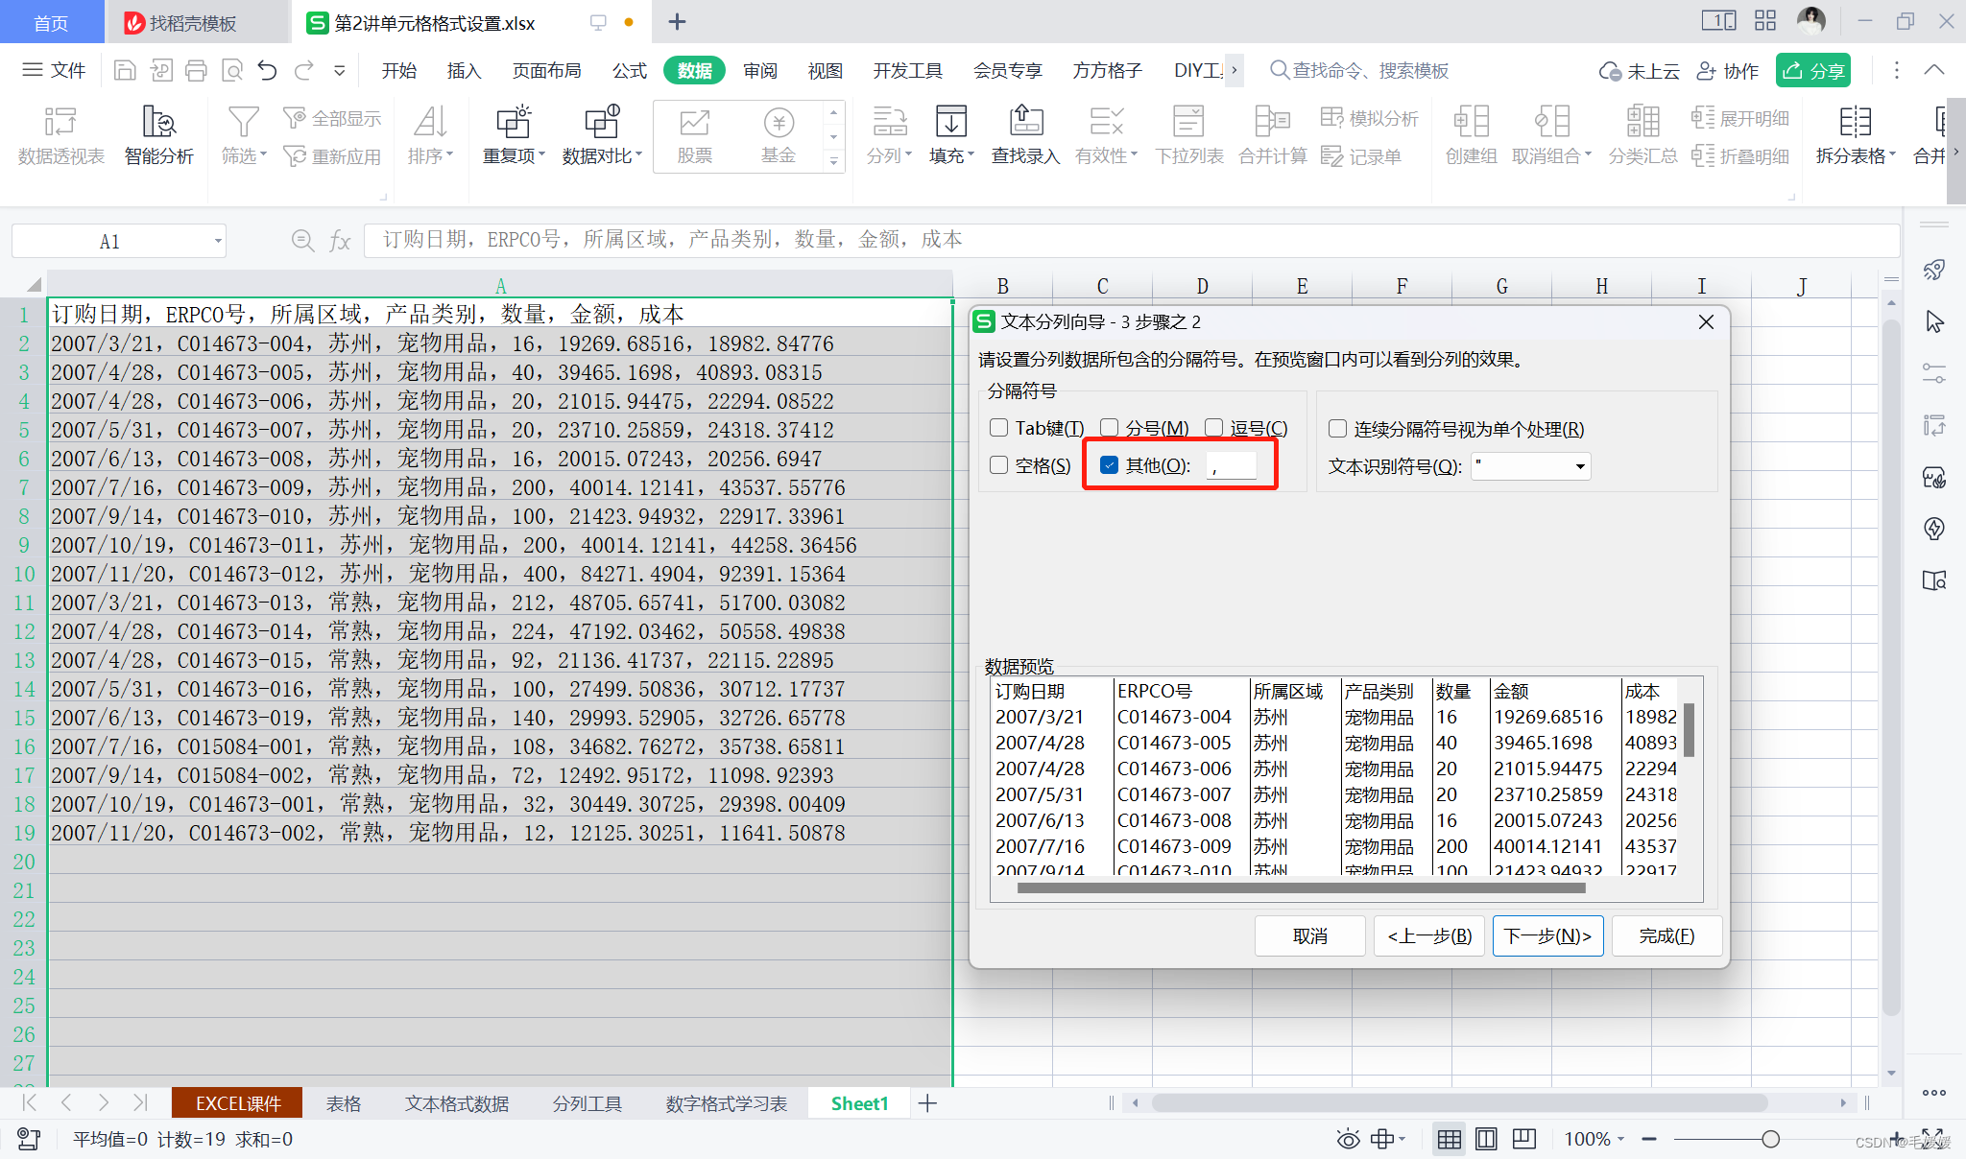This screenshot has width=1966, height=1159.
Task: Toggle 连续分隔符号视为单个处理 checkbox
Action: (x=1337, y=429)
